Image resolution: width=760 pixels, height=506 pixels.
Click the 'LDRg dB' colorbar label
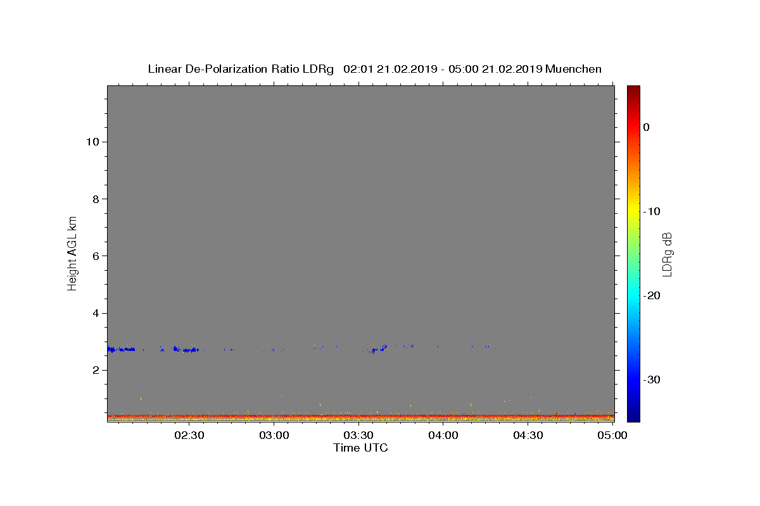(x=666, y=254)
